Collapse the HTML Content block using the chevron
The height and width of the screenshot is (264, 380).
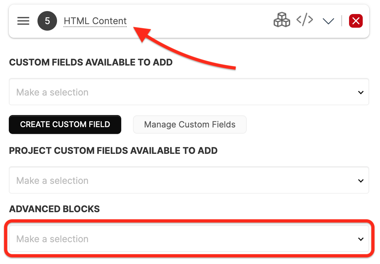click(329, 21)
